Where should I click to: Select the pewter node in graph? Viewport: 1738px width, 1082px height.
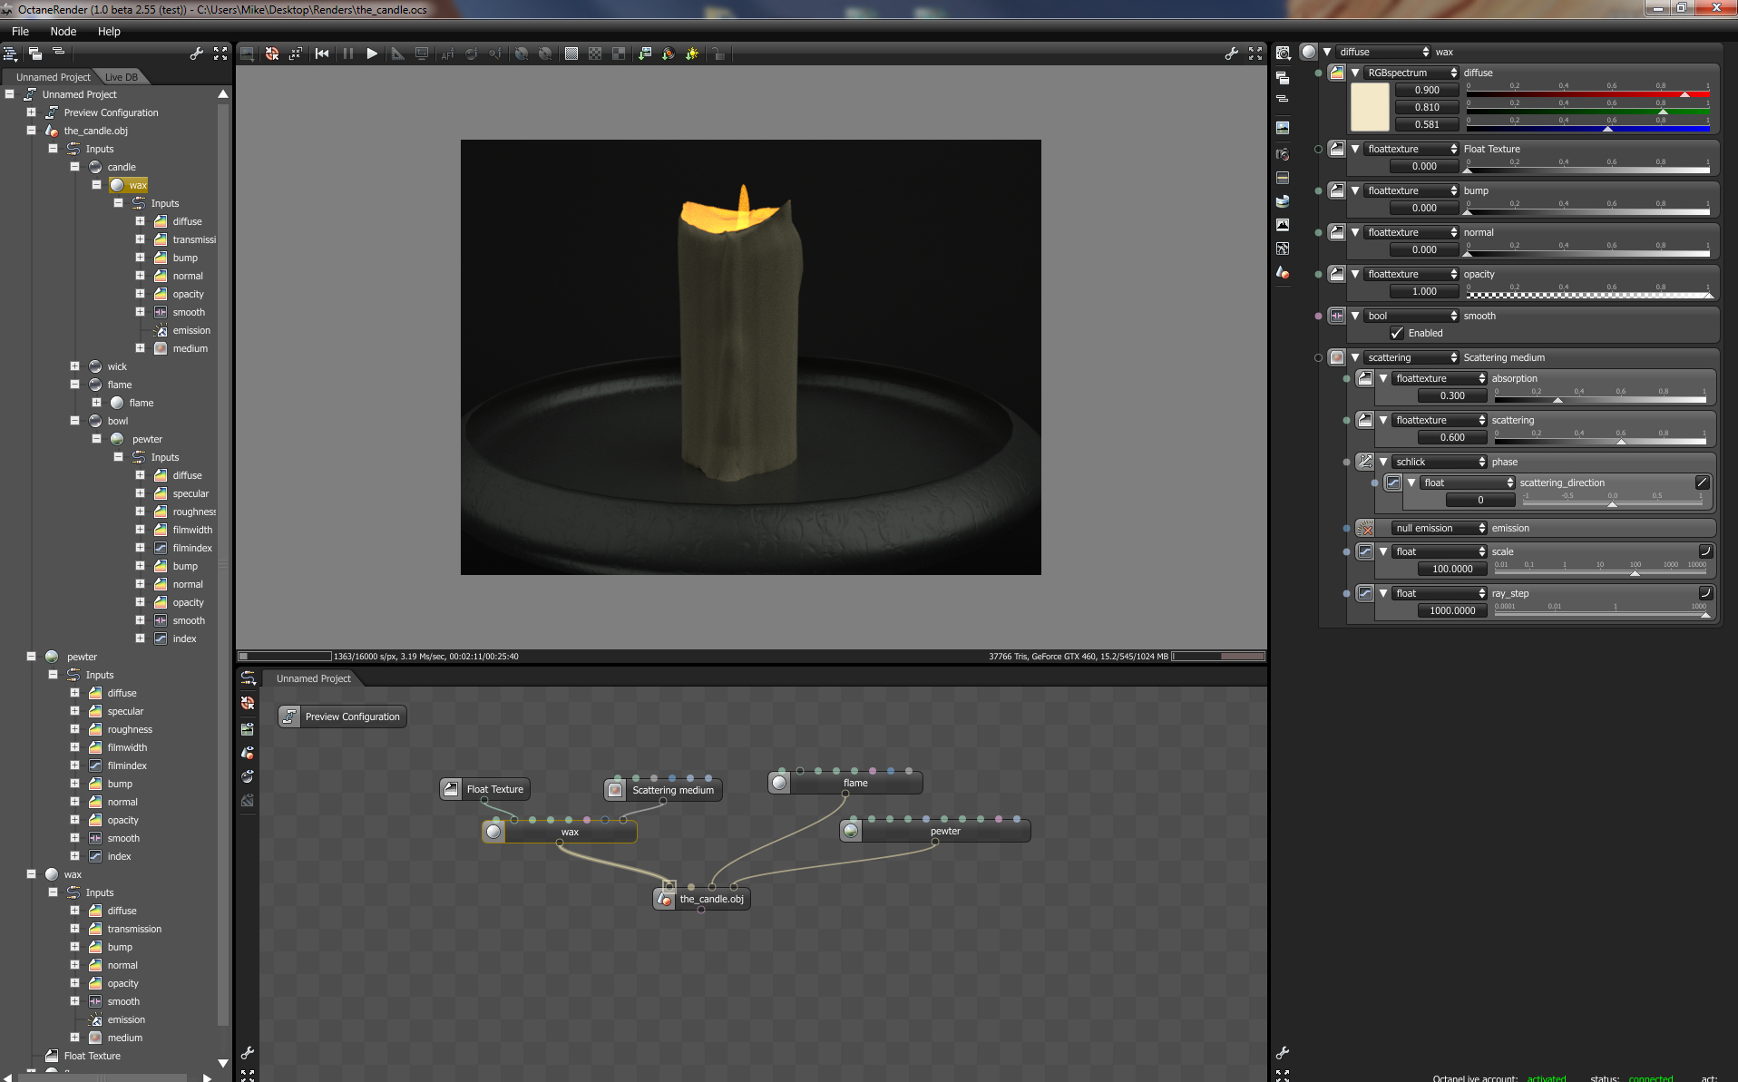coord(935,831)
